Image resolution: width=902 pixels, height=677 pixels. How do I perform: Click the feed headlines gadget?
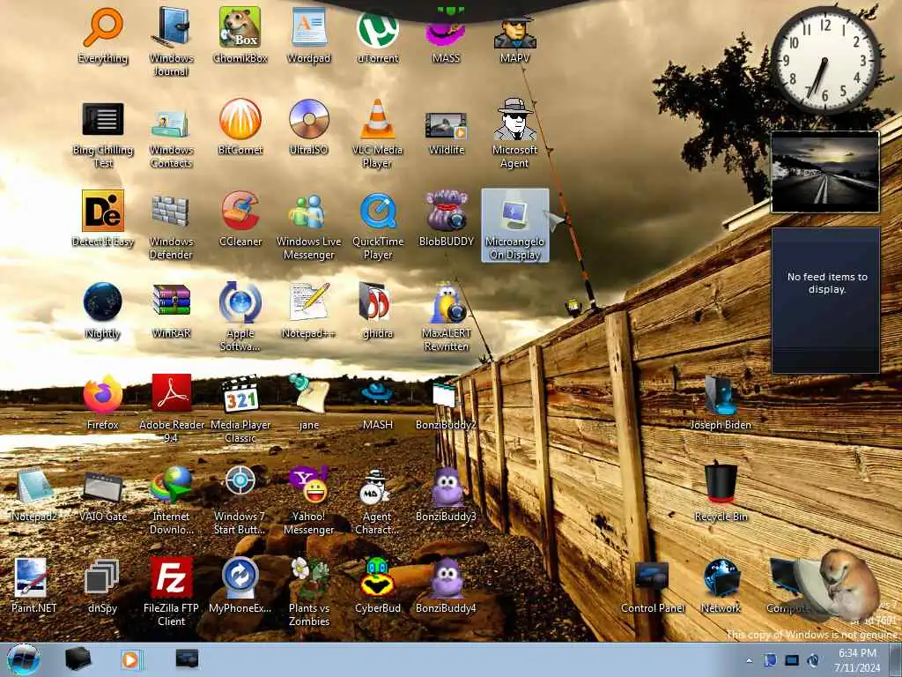tap(826, 300)
